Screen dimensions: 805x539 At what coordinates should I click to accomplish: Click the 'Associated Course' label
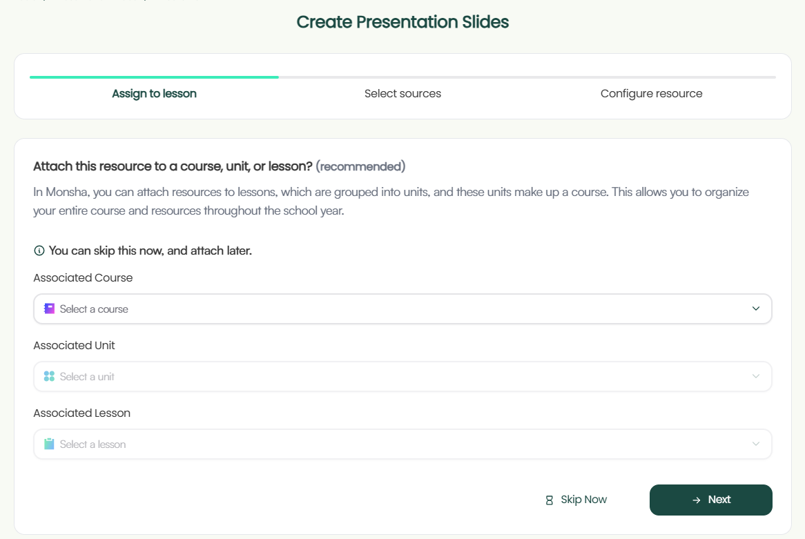coord(83,277)
